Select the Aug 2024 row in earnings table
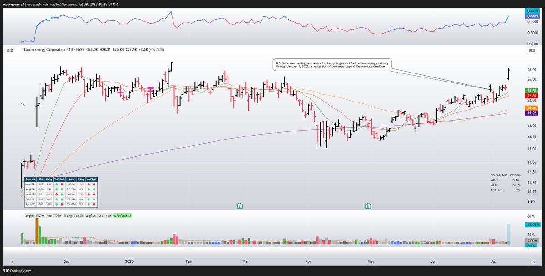The width and height of the screenshot is (545, 276). point(60,190)
